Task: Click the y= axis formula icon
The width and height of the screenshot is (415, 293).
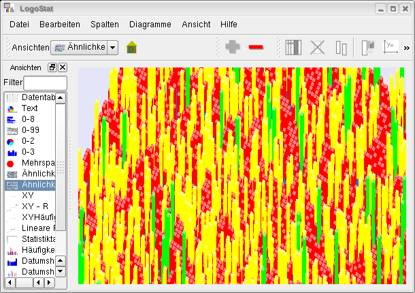Action: [x=391, y=47]
